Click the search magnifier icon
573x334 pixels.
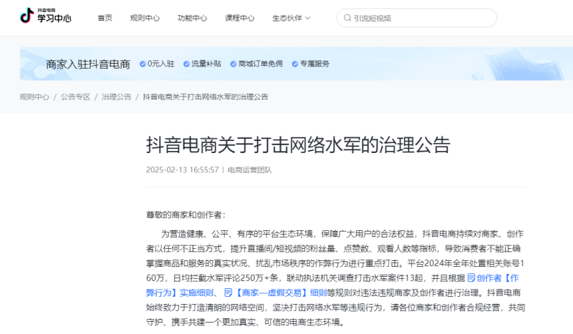coord(347,18)
